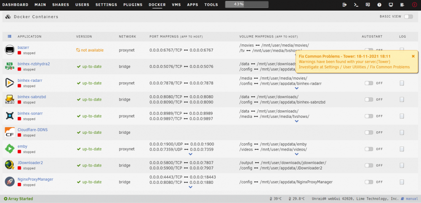This screenshot has width=421, height=203.
Task: Go to the Main tab
Action: [40, 5]
